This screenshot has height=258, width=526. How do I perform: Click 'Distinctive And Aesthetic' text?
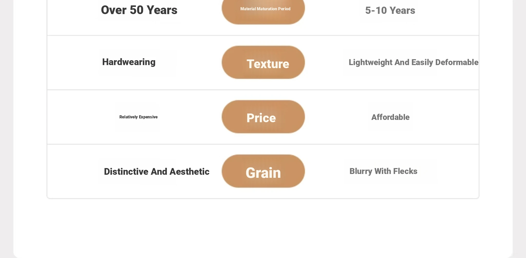pyautogui.click(x=157, y=171)
